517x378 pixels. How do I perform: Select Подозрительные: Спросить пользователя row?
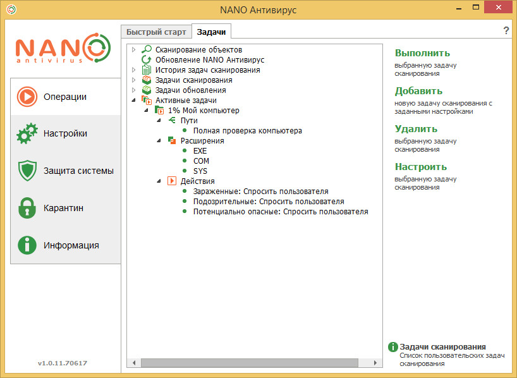pos(269,202)
